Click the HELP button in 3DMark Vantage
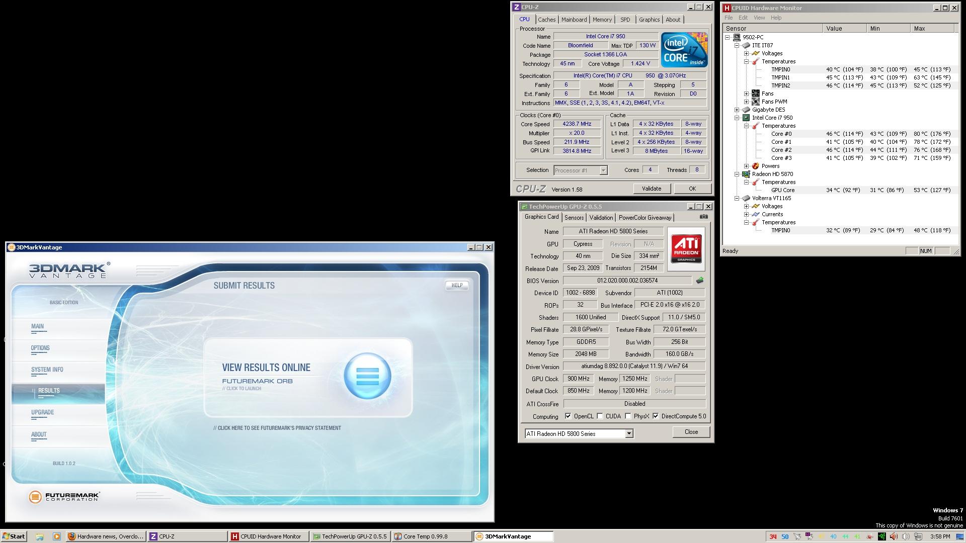 coord(457,285)
